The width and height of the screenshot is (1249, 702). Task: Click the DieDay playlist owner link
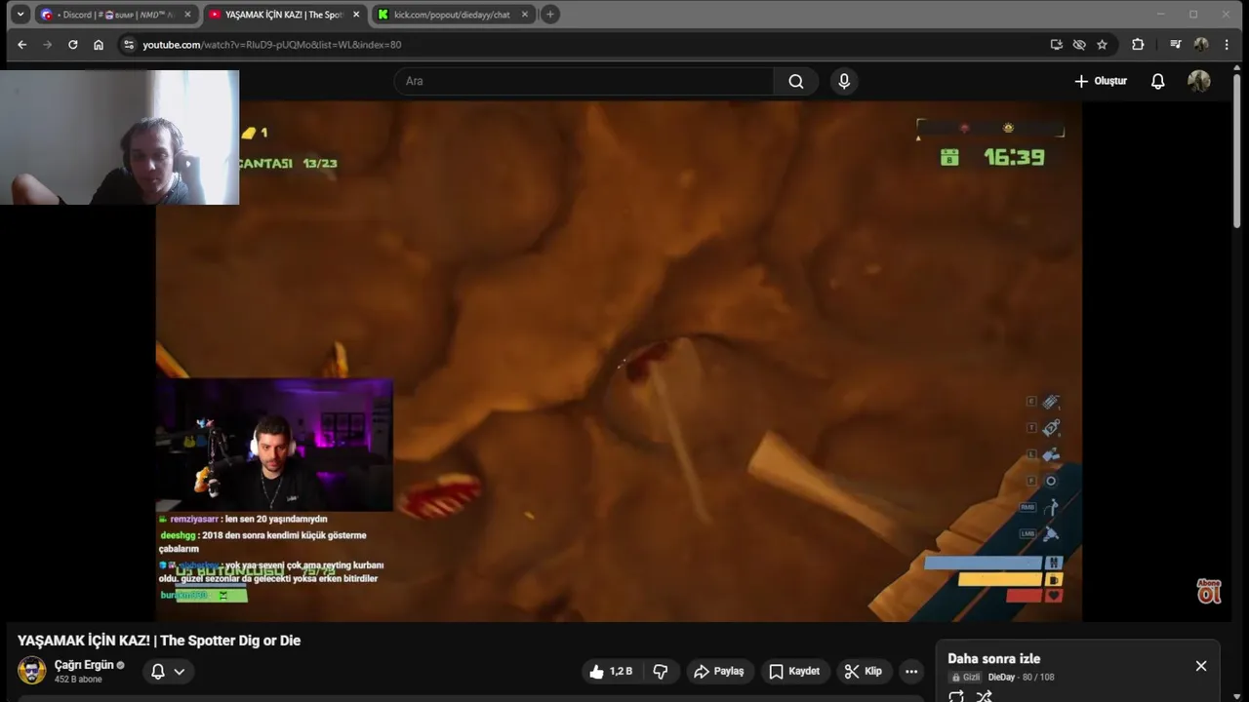(1001, 677)
